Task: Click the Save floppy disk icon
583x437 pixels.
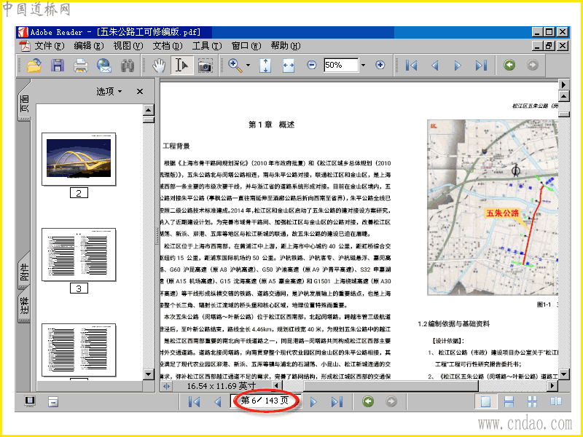Action: coord(58,66)
